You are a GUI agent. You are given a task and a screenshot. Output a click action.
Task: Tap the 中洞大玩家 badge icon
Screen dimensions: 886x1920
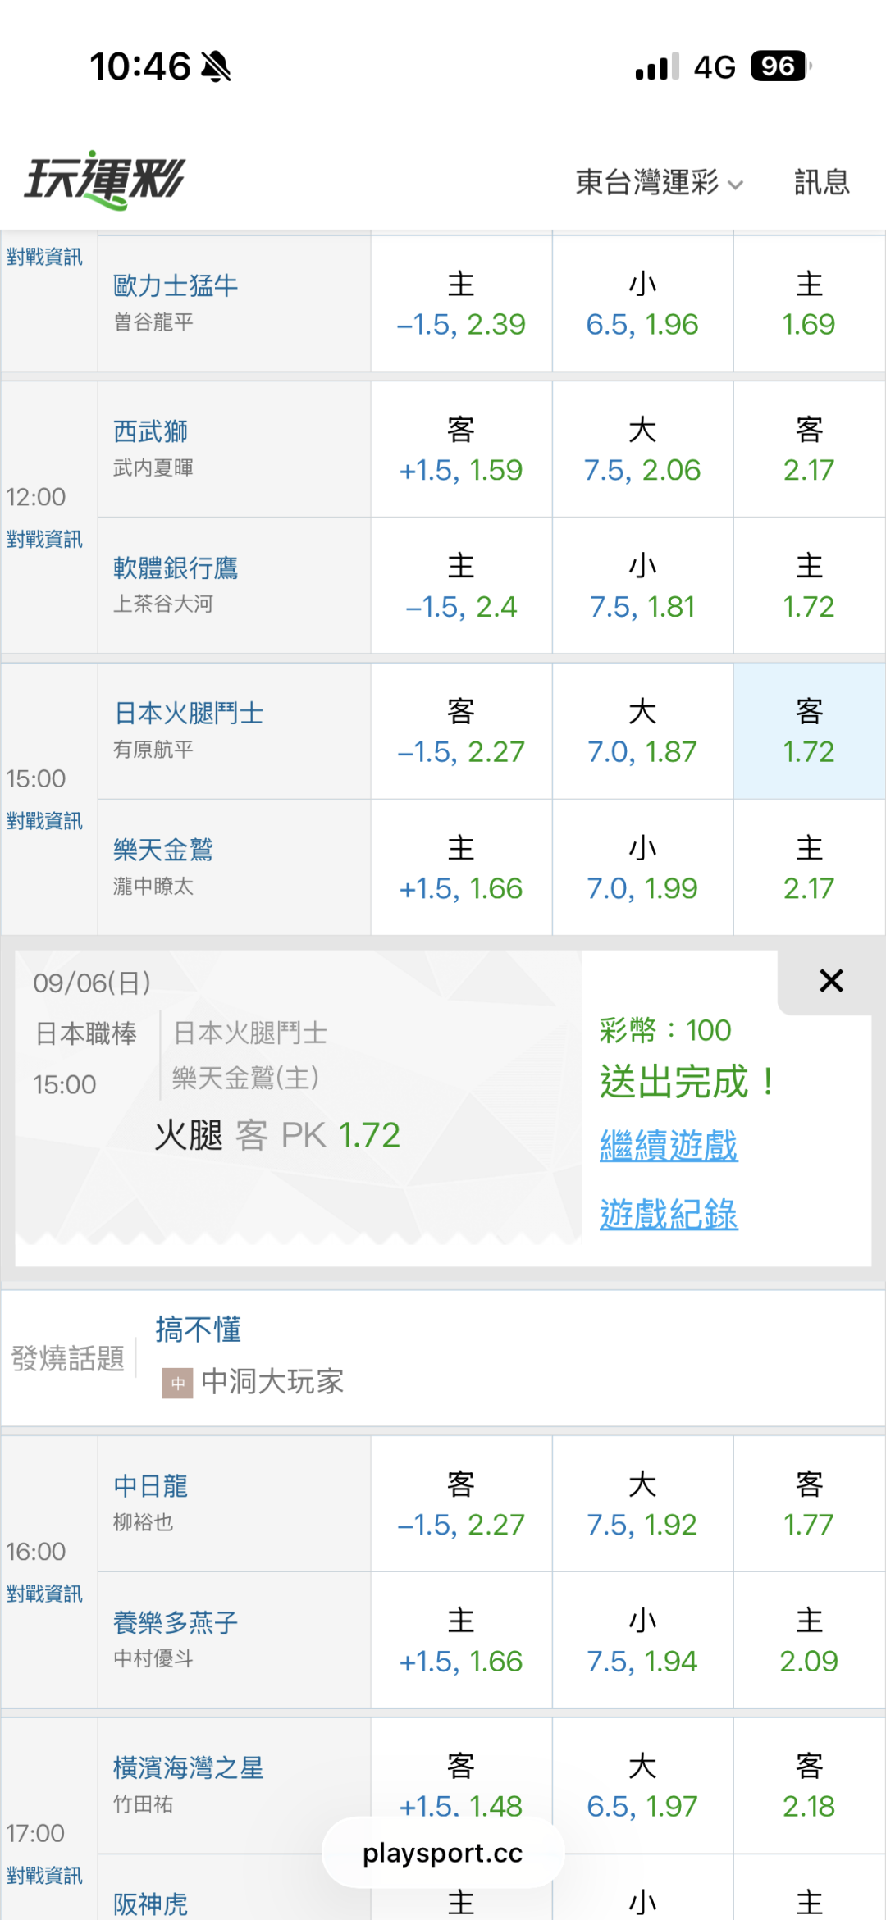(x=177, y=1384)
